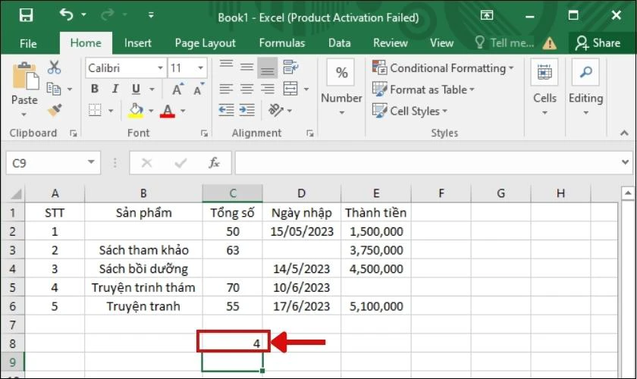The width and height of the screenshot is (637, 379).
Task: Undo the last action
Action: tap(66, 15)
